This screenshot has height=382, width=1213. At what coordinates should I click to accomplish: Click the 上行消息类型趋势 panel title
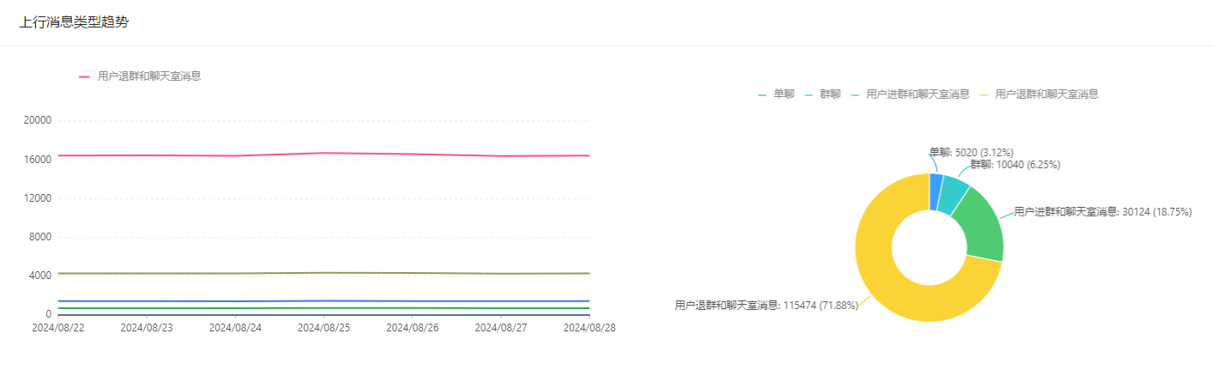(74, 22)
